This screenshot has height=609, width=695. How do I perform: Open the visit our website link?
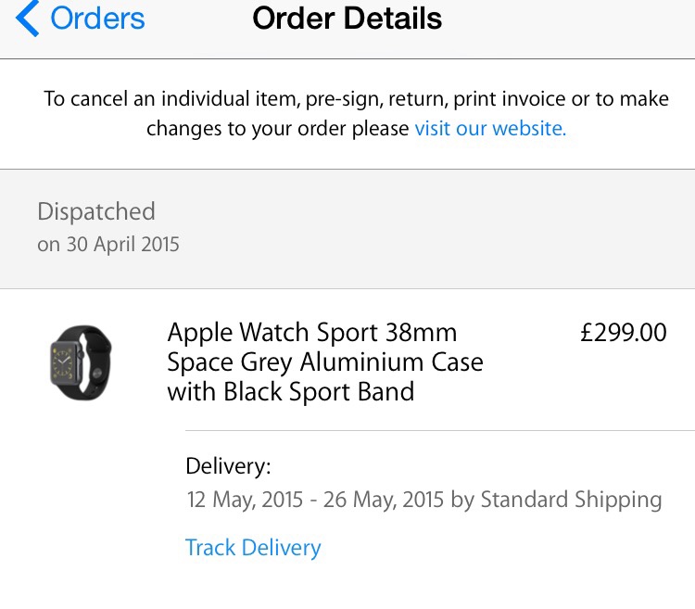(x=490, y=129)
